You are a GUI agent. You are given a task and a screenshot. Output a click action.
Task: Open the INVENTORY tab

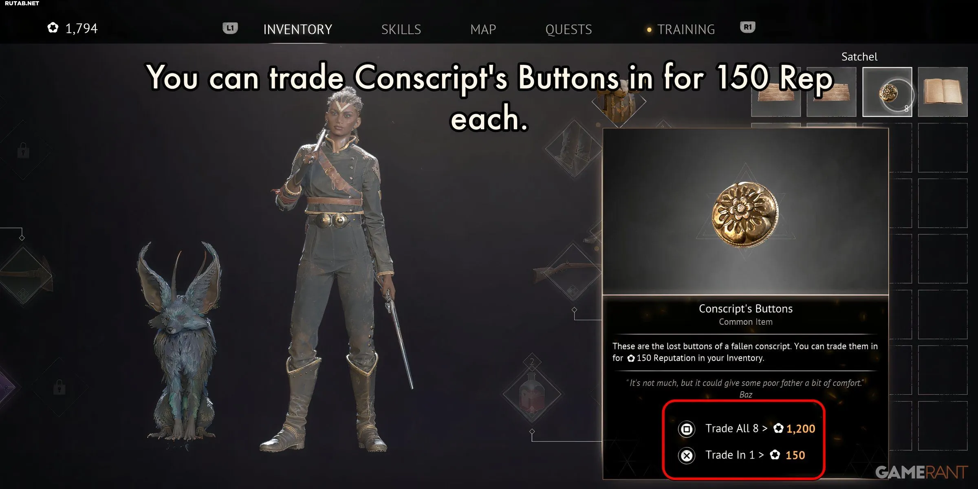298,29
